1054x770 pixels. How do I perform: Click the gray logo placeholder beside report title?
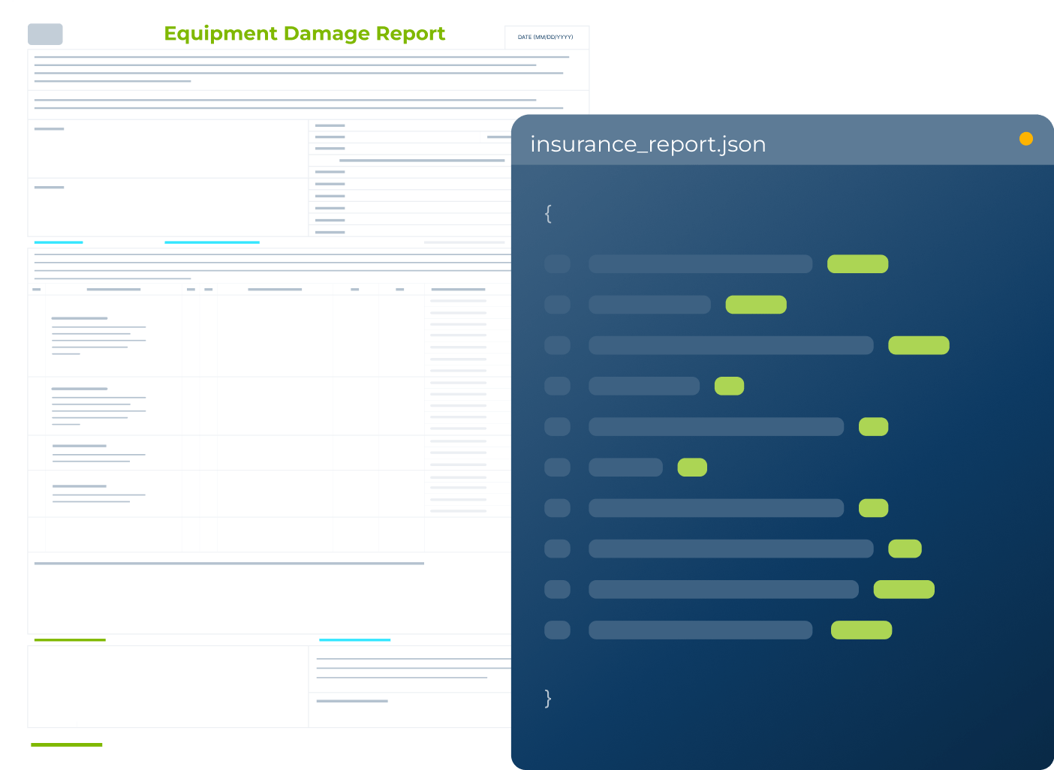click(45, 35)
